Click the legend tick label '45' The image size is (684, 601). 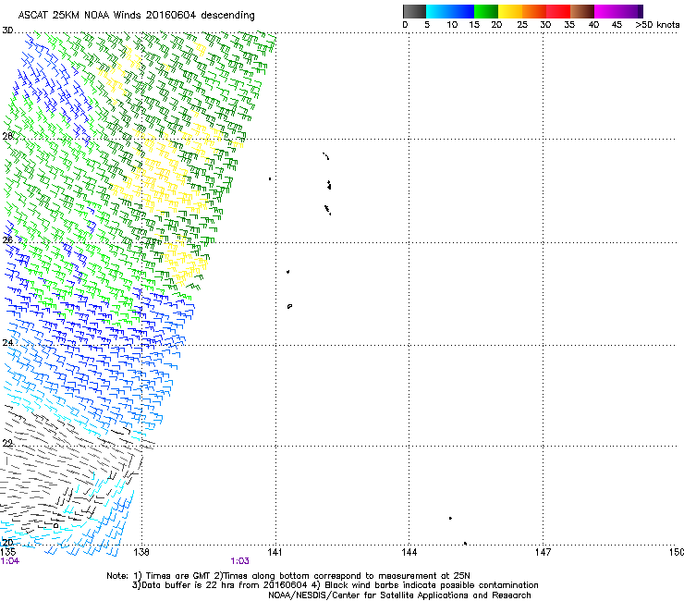pos(617,25)
